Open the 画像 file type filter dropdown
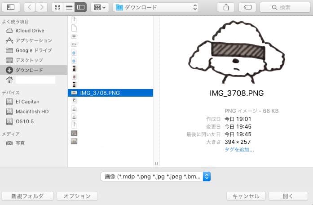The height and width of the screenshot is (205, 313). click(156, 177)
